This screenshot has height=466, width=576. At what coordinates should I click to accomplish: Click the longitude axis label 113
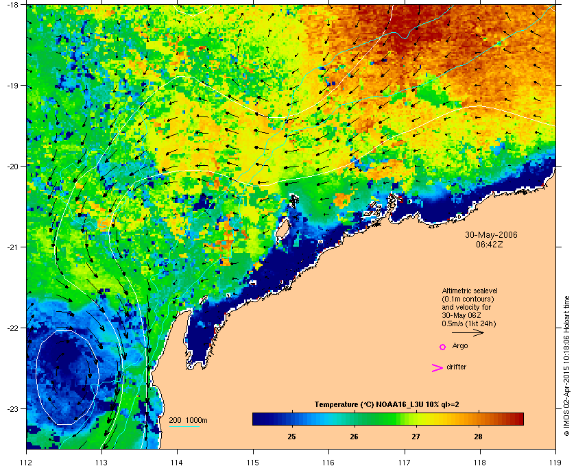click(x=101, y=462)
